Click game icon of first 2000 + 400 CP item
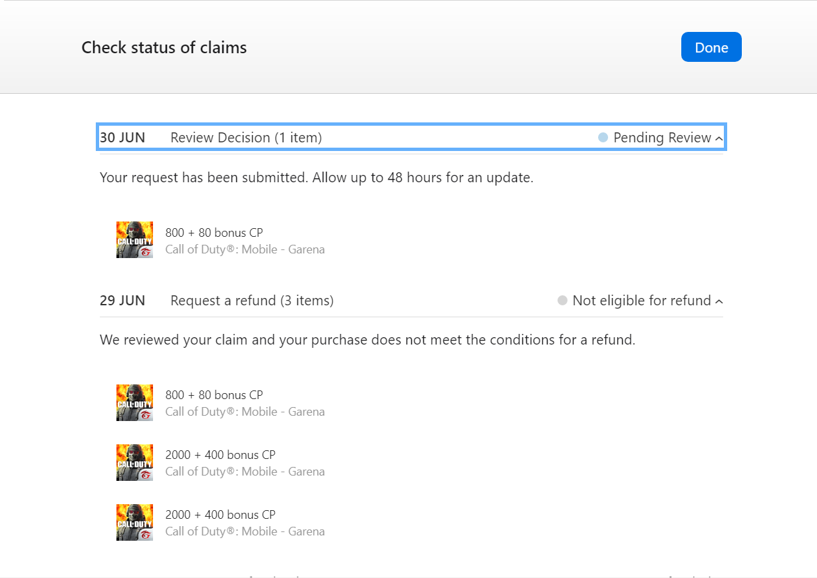The image size is (817, 578). [134, 462]
